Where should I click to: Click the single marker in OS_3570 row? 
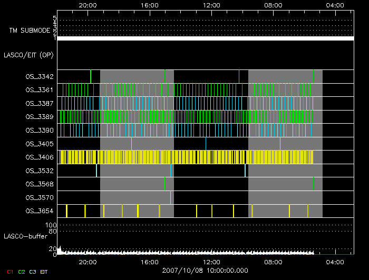tap(170, 197)
